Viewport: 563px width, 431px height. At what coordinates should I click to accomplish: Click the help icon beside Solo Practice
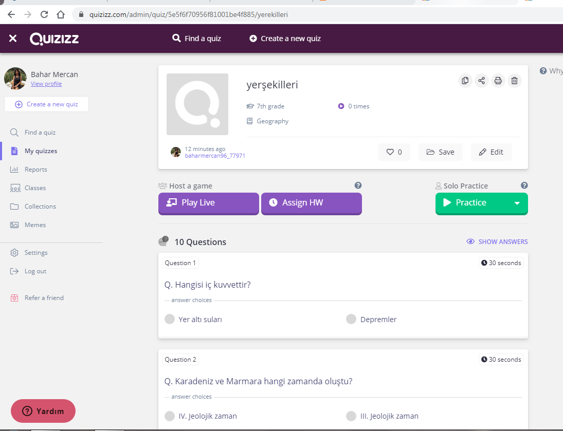pos(524,185)
